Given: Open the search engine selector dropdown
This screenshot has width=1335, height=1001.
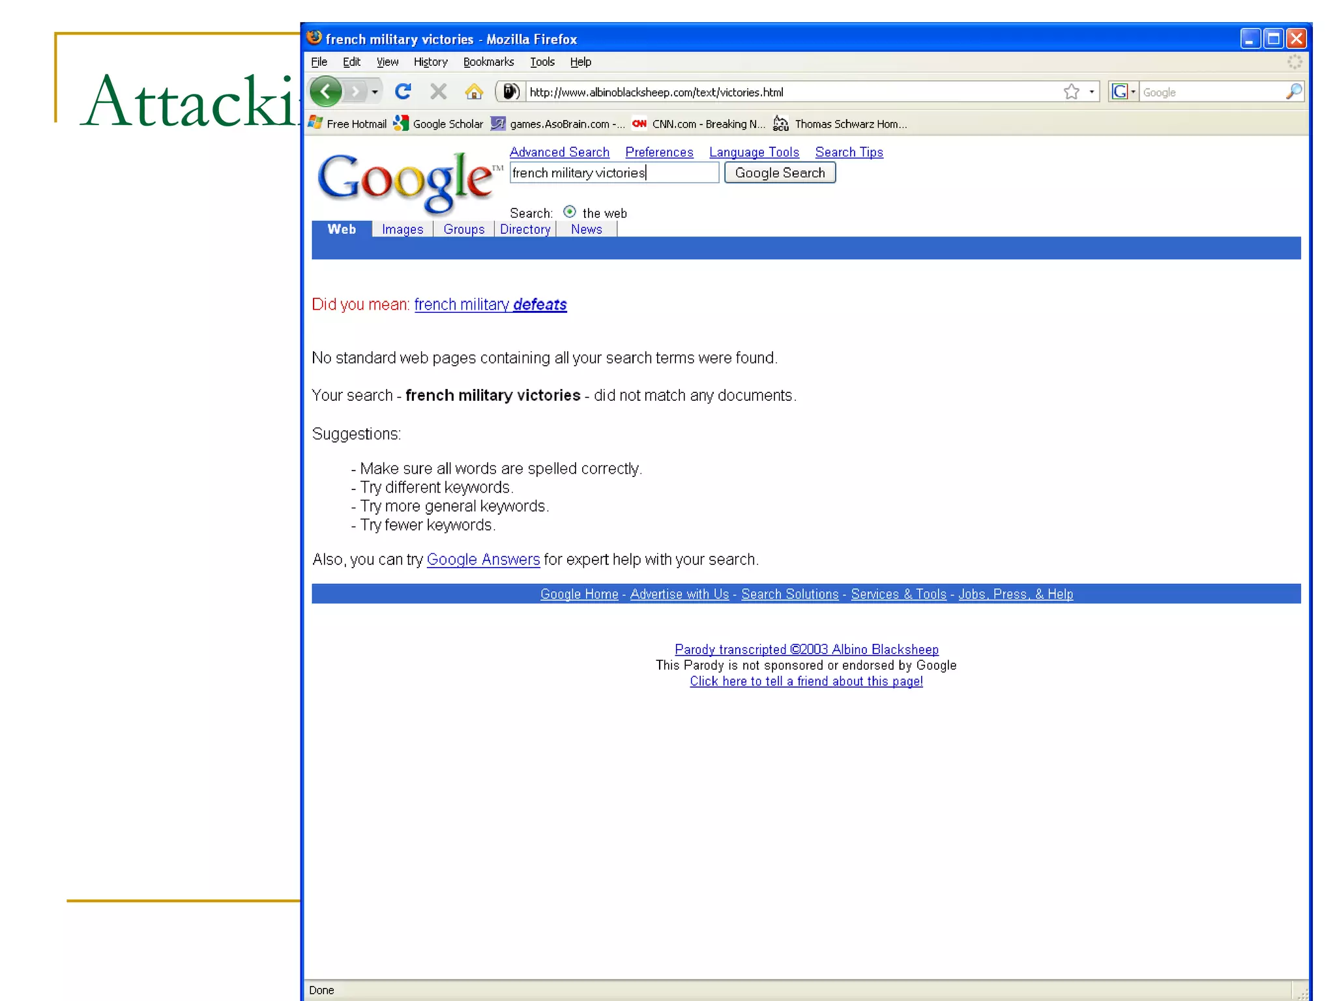Looking at the screenshot, I should point(1133,92).
